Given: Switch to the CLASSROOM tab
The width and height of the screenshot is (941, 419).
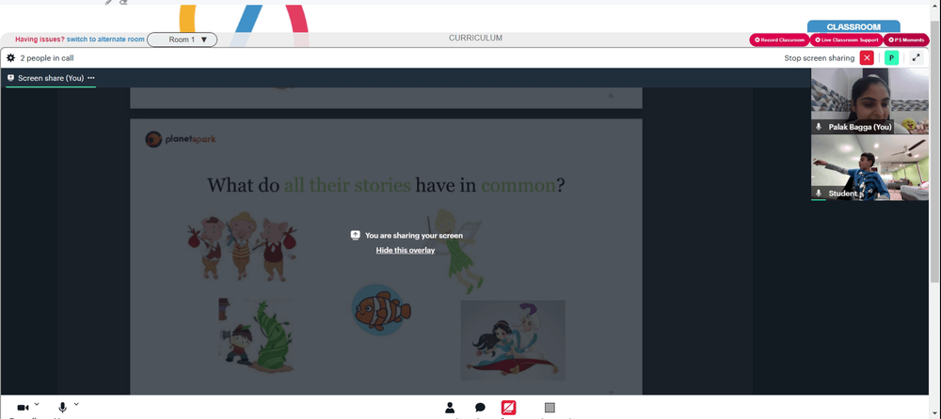Looking at the screenshot, I should 853,27.
